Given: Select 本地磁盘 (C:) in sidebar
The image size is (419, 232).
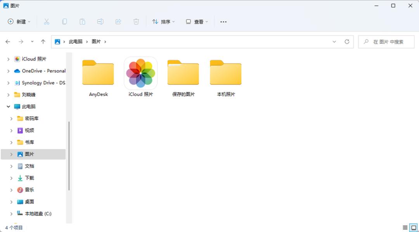Looking at the screenshot, I should 38,213.
